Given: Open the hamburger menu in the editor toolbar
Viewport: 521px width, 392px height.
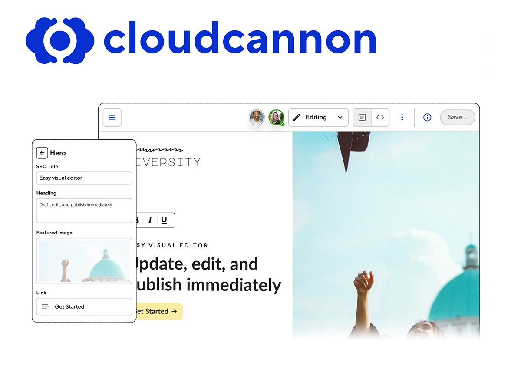Looking at the screenshot, I should click(x=112, y=117).
